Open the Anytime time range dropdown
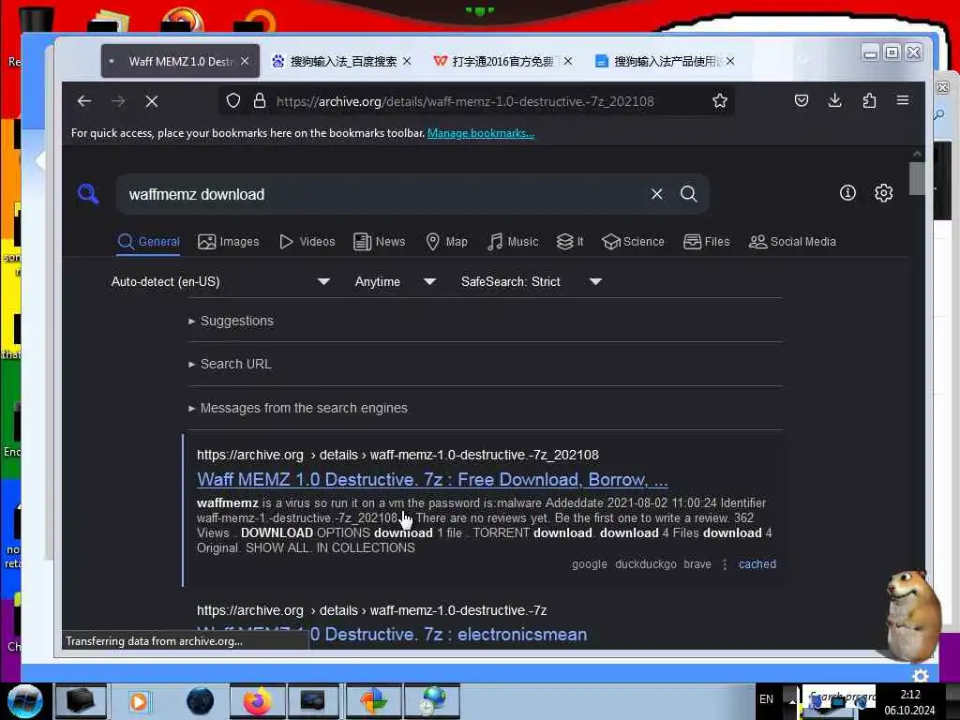Viewport: 960px width, 720px height. click(395, 281)
